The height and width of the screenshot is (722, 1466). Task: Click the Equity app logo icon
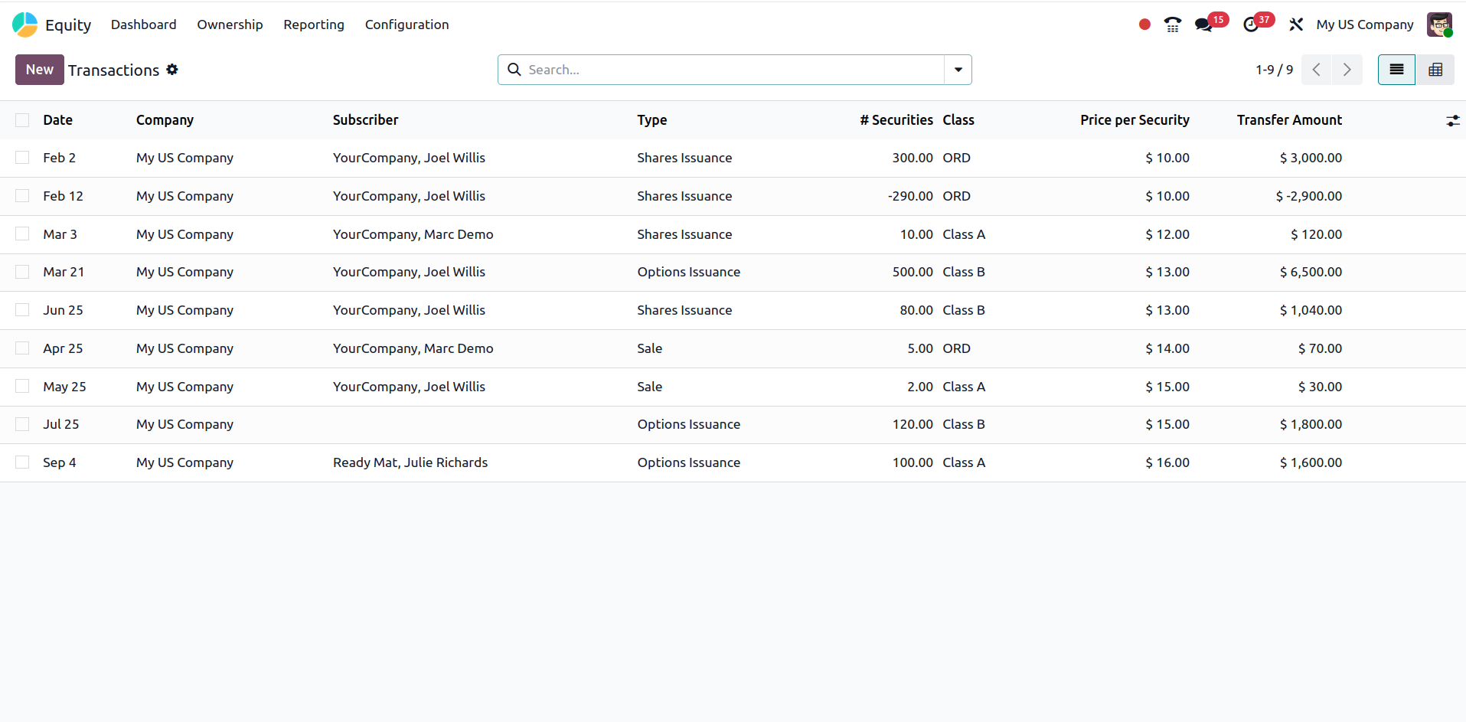click(24, 25)
